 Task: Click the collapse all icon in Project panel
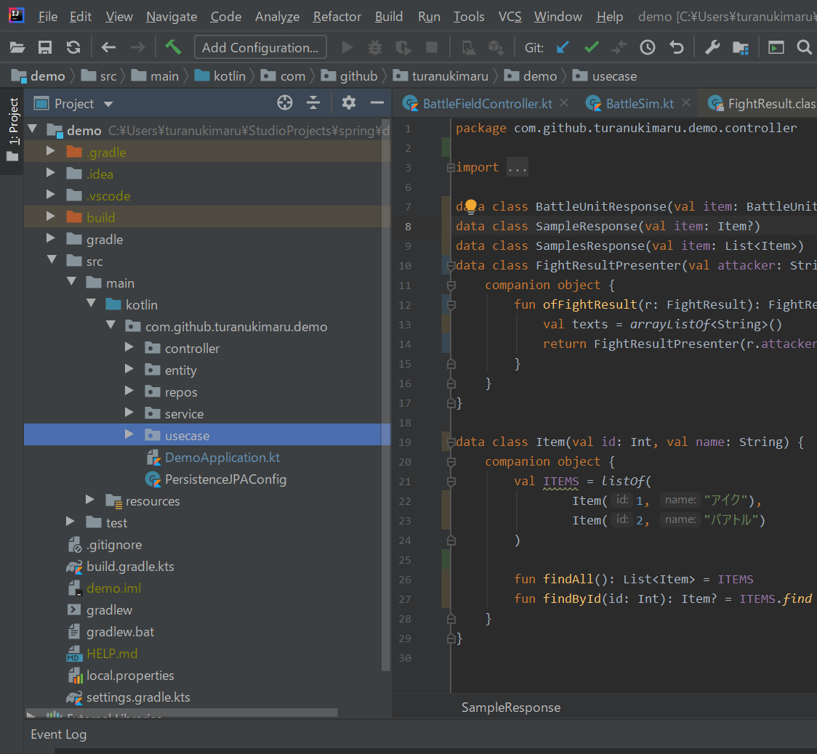coord(313,103)
